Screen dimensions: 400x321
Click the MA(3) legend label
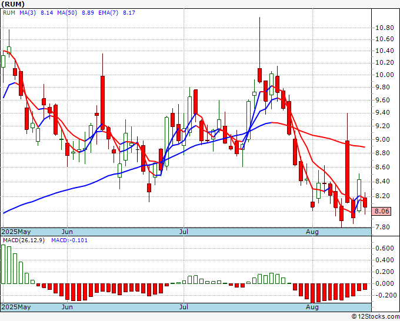(x=28, y=13)
